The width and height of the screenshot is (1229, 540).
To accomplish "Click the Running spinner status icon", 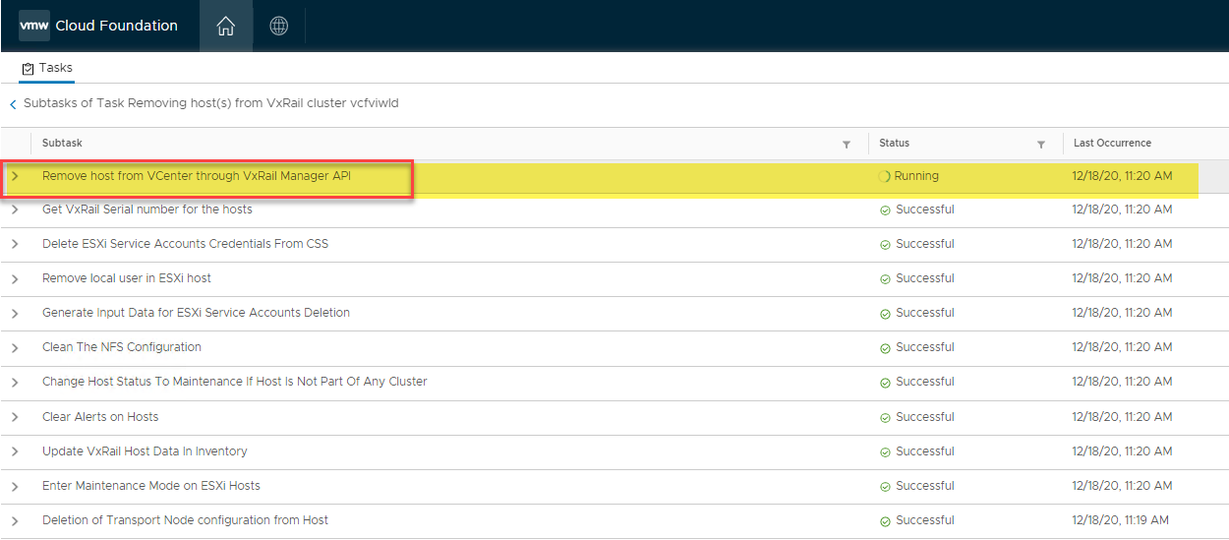I will tap(885, 177).
